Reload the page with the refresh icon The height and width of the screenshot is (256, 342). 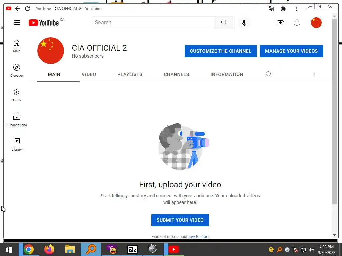27,9
